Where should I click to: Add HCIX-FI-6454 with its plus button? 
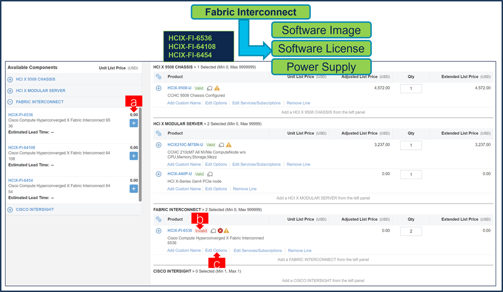[134, 189]
